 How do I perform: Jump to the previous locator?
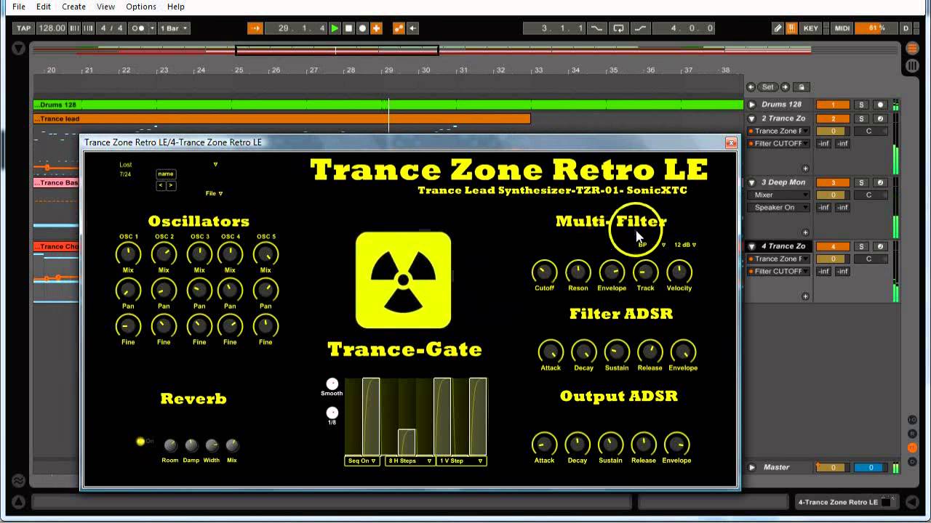pos(751,87)
